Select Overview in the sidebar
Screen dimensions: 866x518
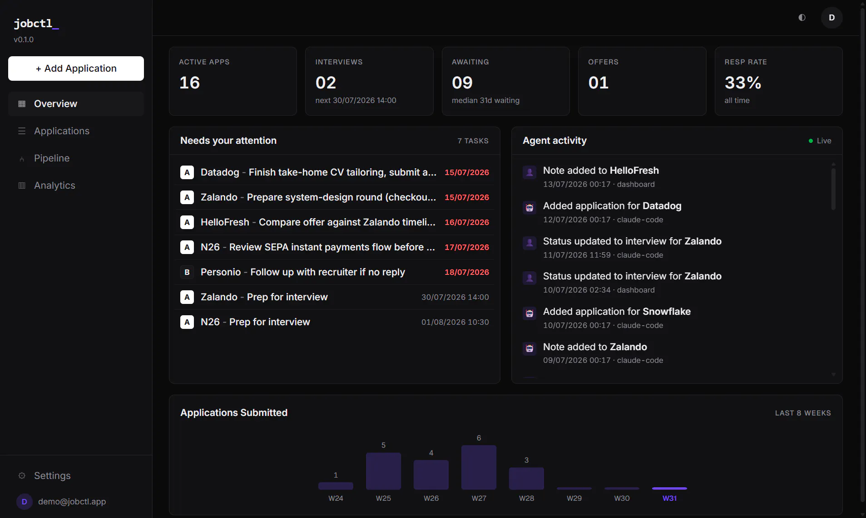(76, 104)
